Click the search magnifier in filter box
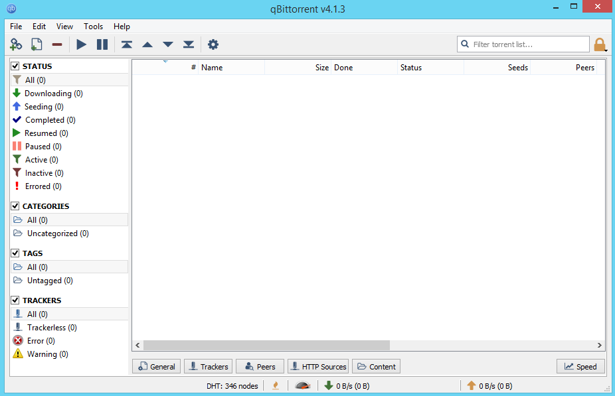 465,44
